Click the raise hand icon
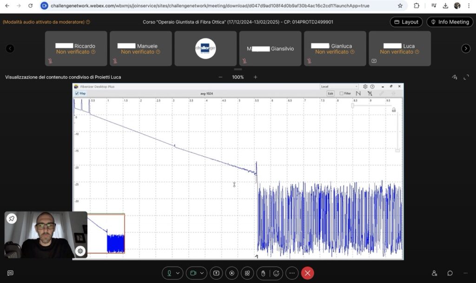The height and width of the screenshot is (283, 476). click(x=263, y=273)
